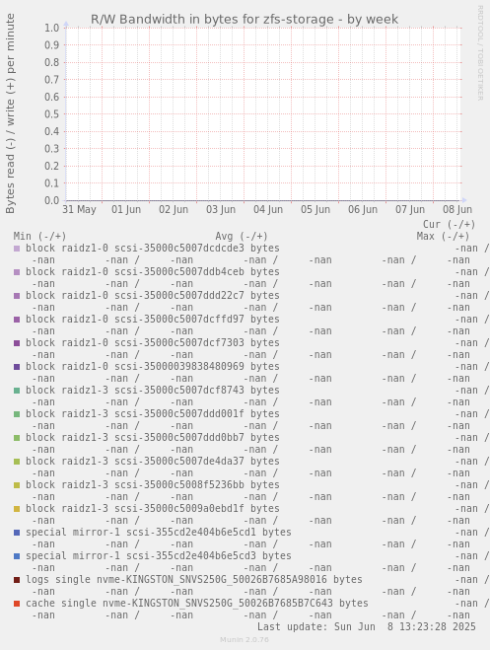Click the '01 Jun' date label
Screen dimensions: 490x650
(126, 209)
